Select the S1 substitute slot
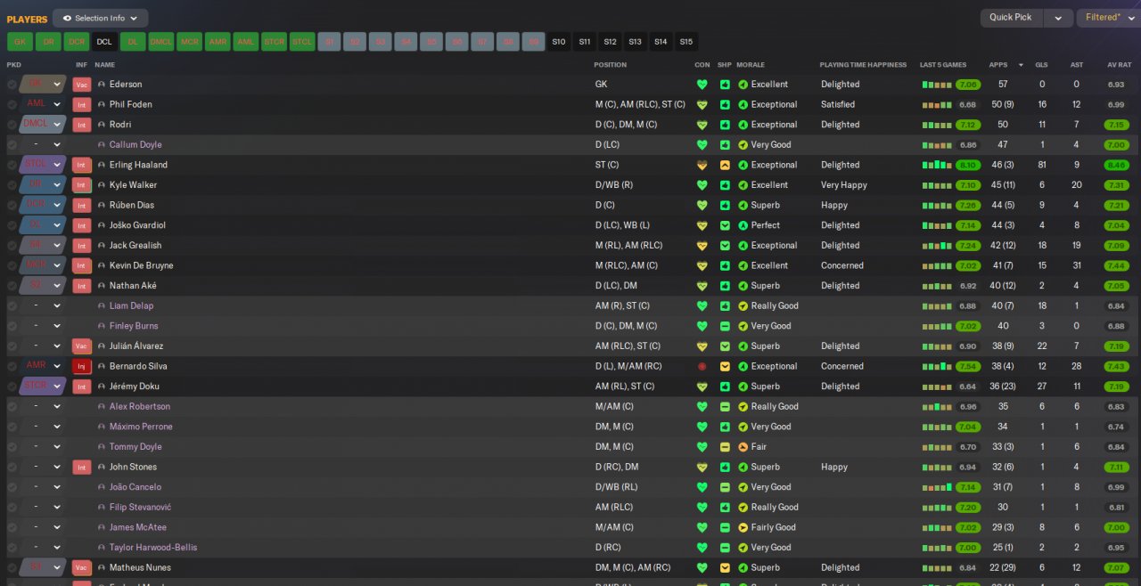 pos(330,42)
